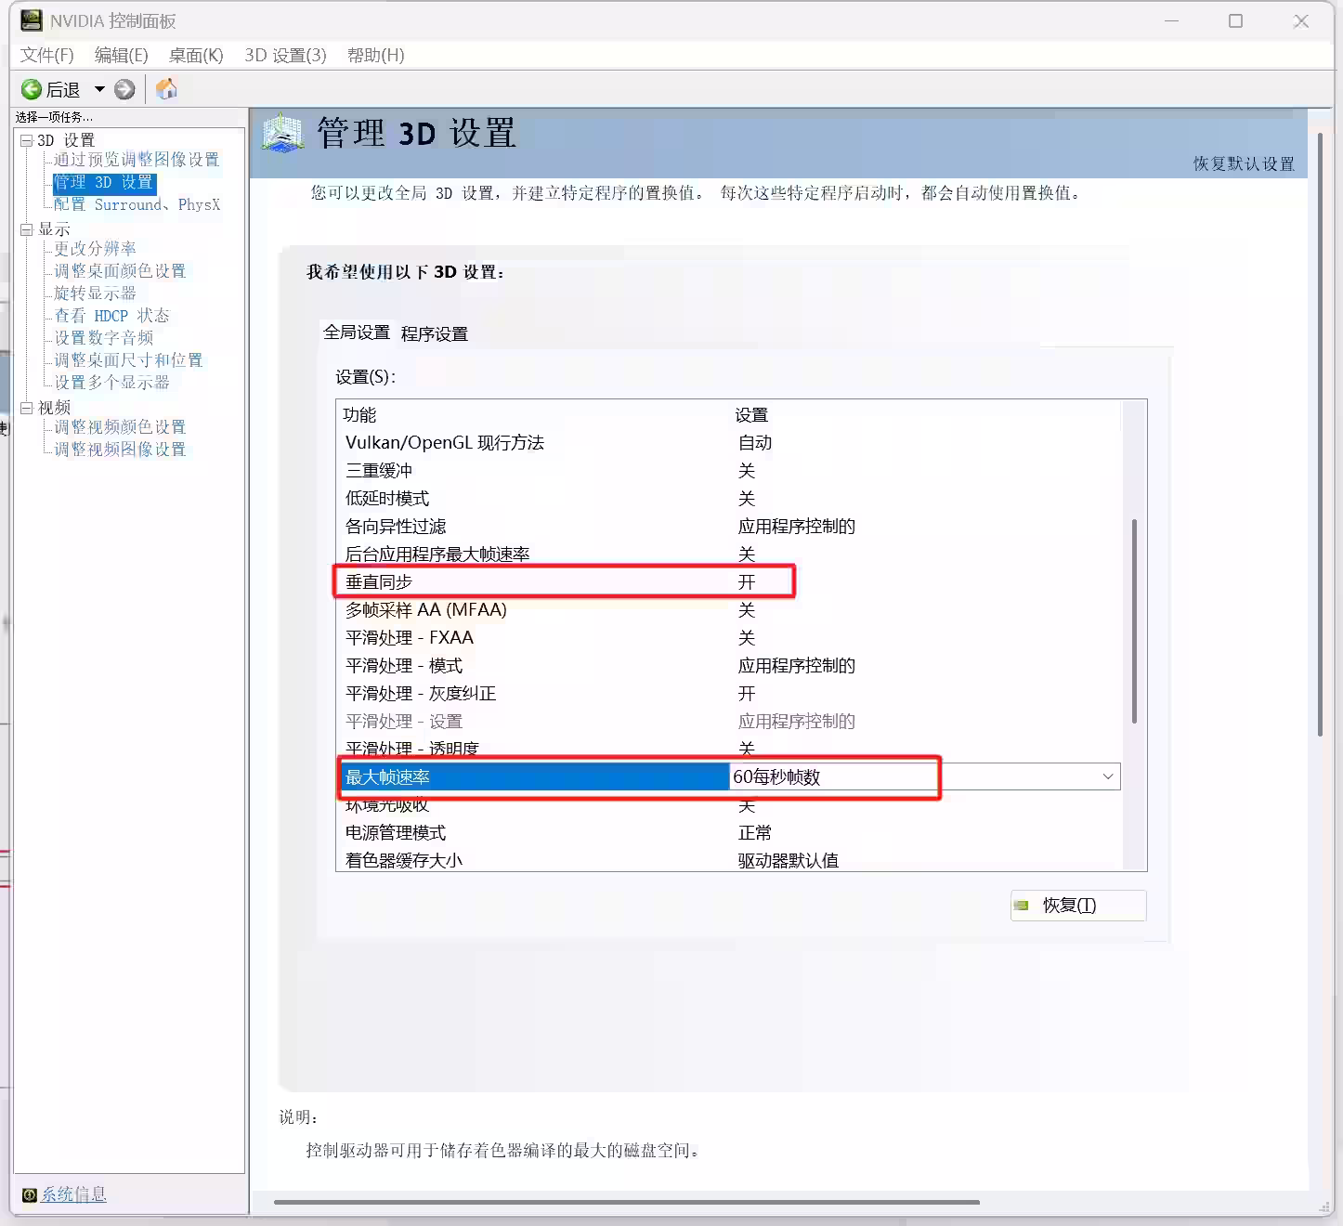Collapse the 3D 设置 tree node
The width and height of the screenshot is (1343, 1226).
pyautogui.click(x=27, y=140)
